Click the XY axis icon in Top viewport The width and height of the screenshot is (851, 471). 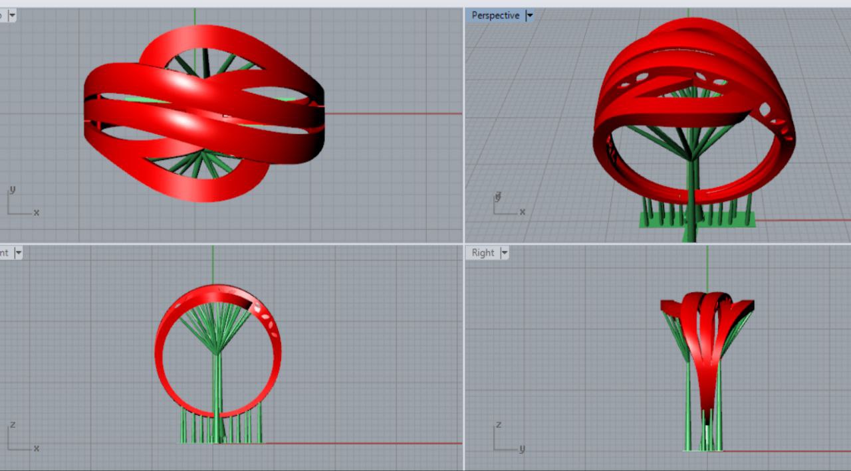(x=20, y=202)
